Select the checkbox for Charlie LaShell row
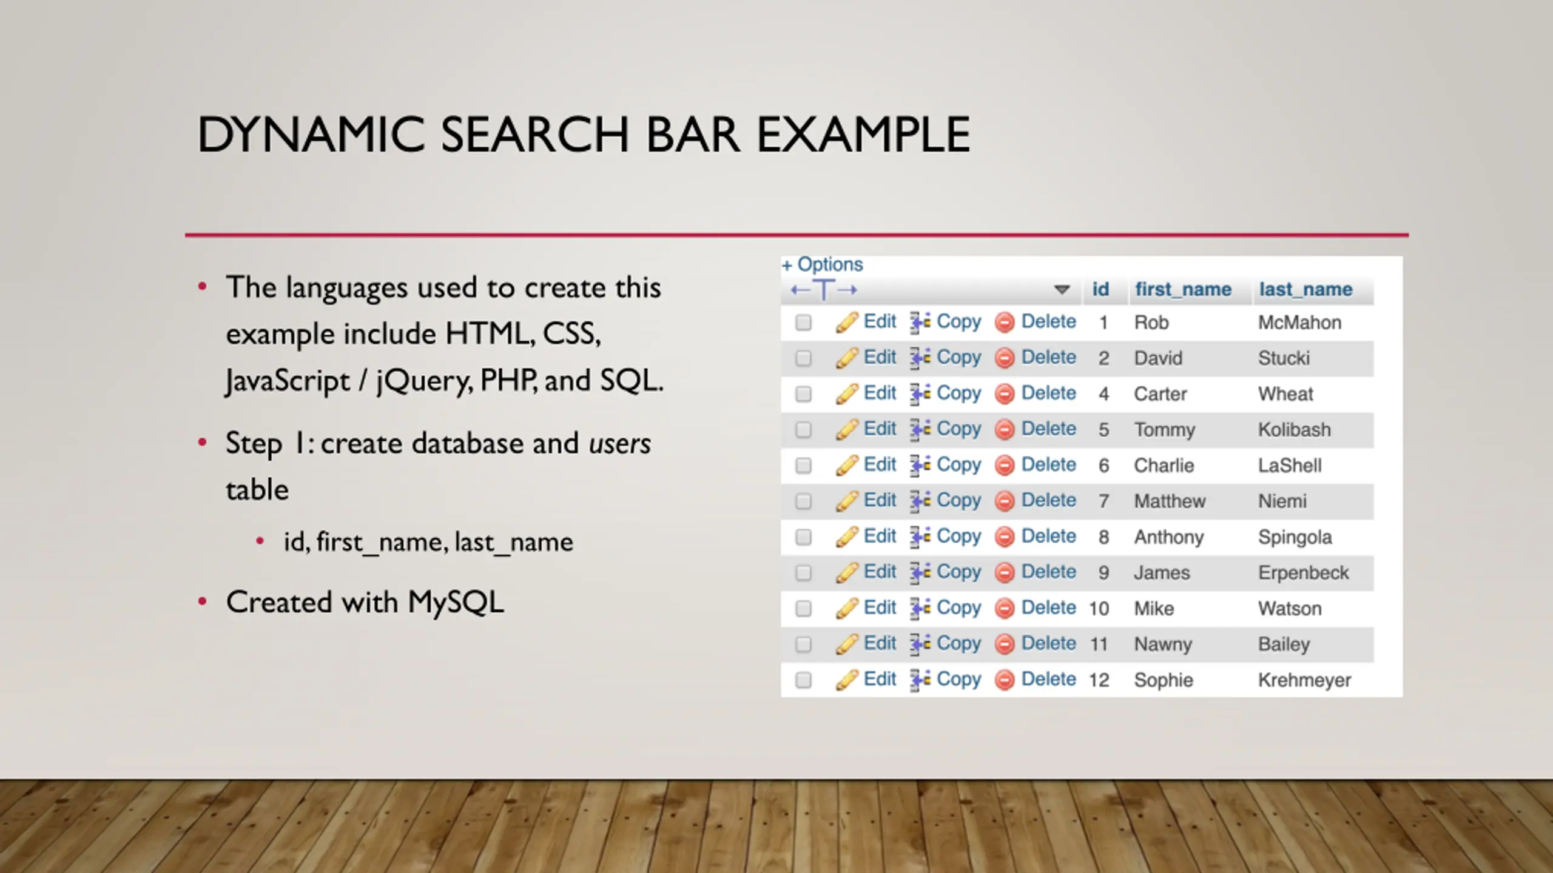This screenshot has height=873, width=1553. coord(803,466)
